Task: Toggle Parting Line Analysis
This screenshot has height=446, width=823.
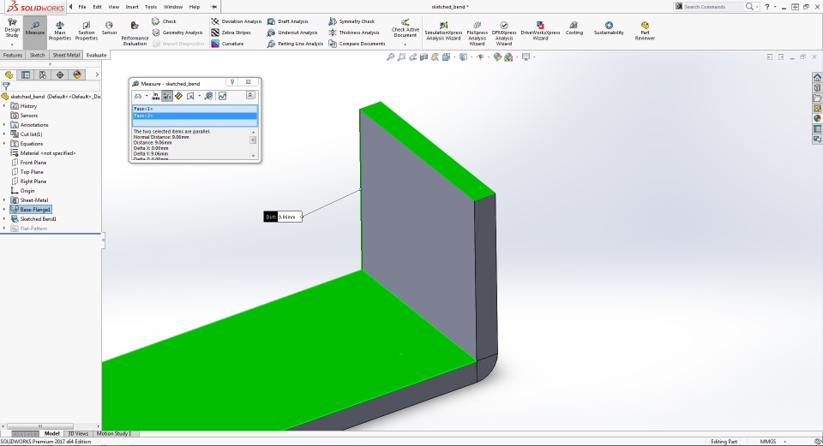Action: pos(295,44)
